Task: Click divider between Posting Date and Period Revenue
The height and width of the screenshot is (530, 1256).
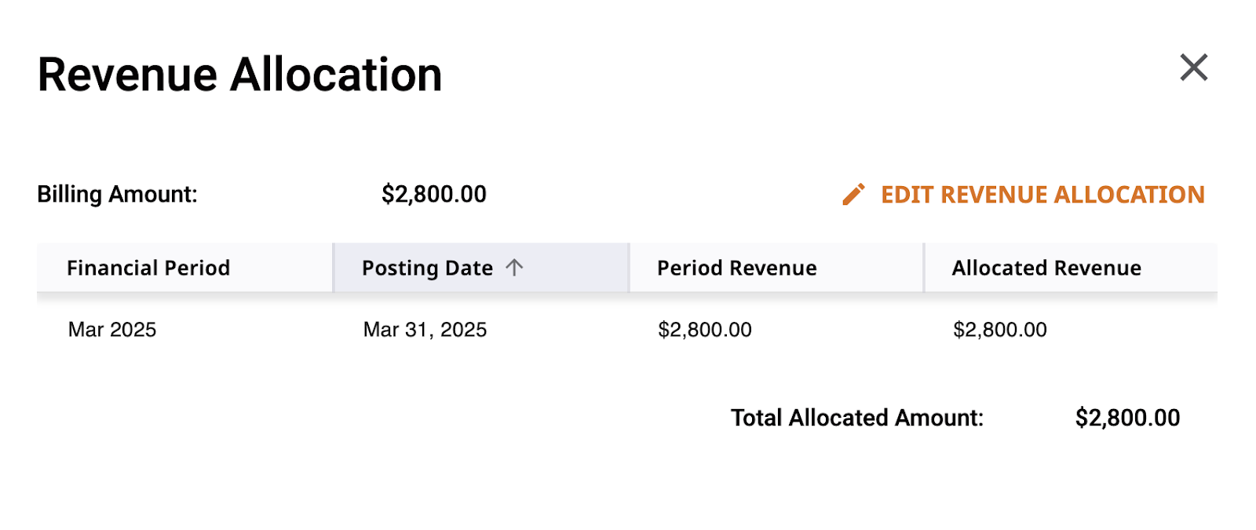Action: pos(629,268)
